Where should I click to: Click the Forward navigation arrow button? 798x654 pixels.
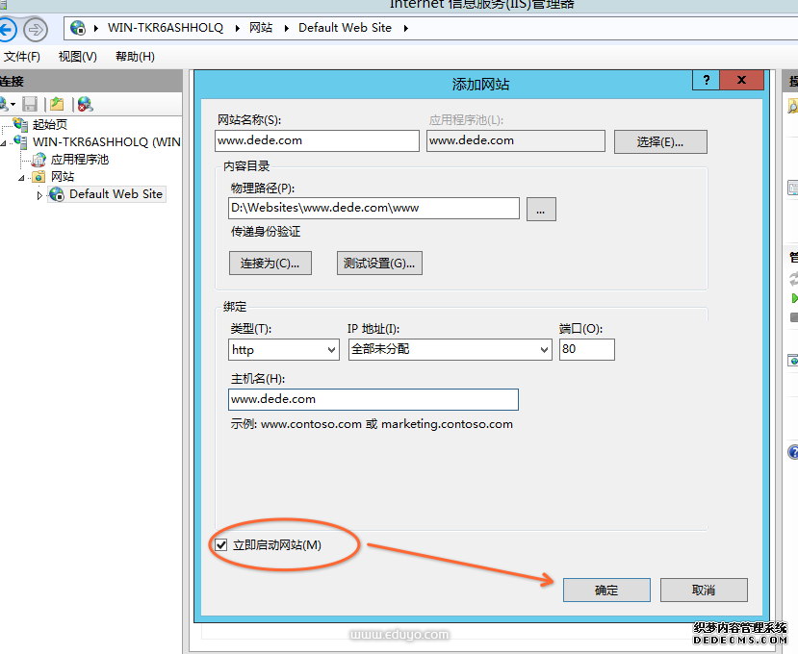pyautogui.click(x=36, y=29)
